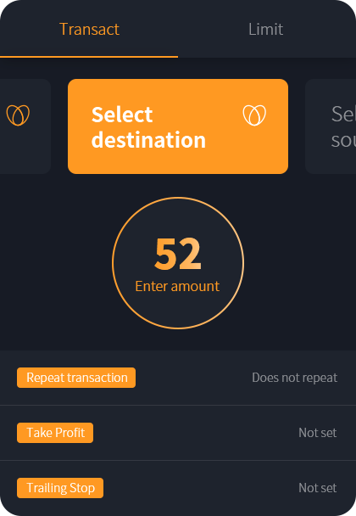Select the partially hidden card on the left edge
Screen dimensions: 356x516
(25, 126)
